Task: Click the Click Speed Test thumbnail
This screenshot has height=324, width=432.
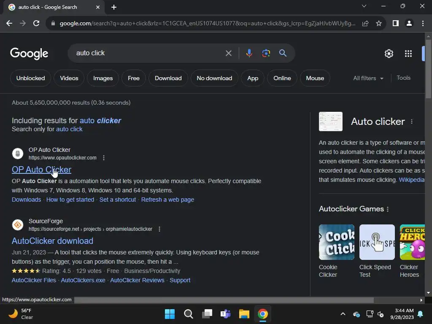Action: [377, 242]
